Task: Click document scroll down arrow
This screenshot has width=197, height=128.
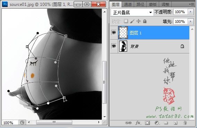Action: point(105,117)
